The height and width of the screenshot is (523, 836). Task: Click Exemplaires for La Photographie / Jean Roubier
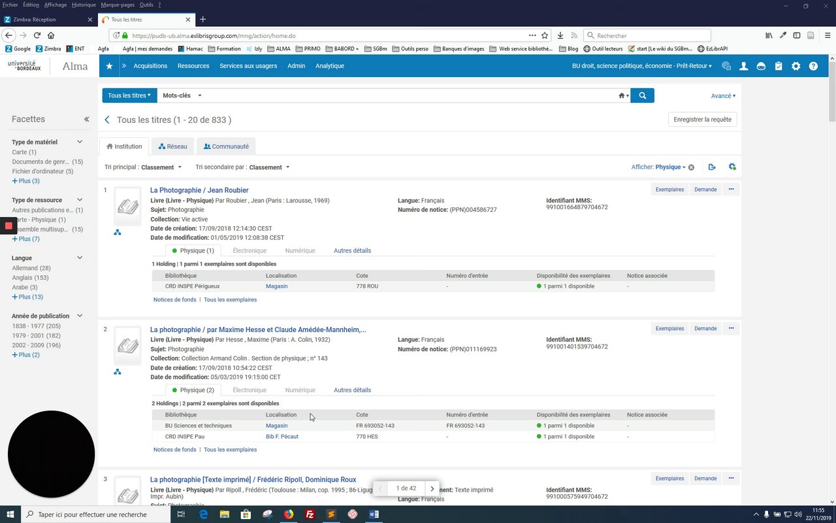click(669, 190)
